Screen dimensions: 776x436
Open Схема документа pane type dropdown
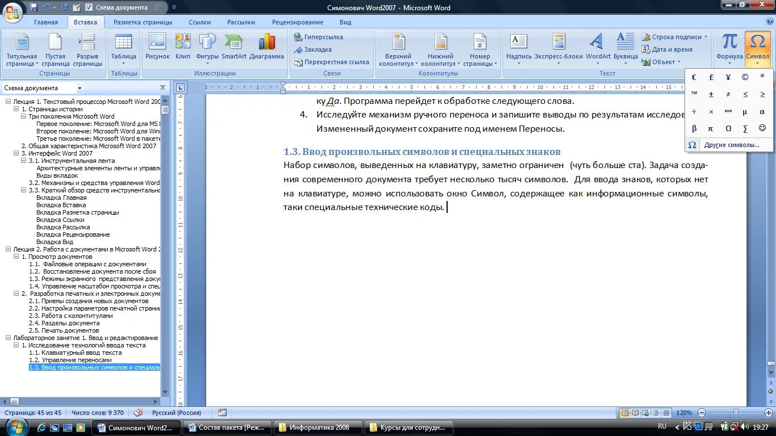click(80, 88)
